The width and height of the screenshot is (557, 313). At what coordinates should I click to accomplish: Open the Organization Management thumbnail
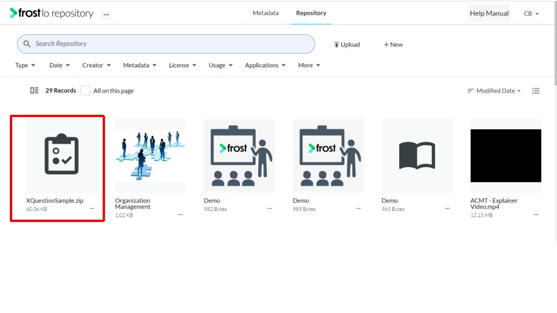(150, 155)
